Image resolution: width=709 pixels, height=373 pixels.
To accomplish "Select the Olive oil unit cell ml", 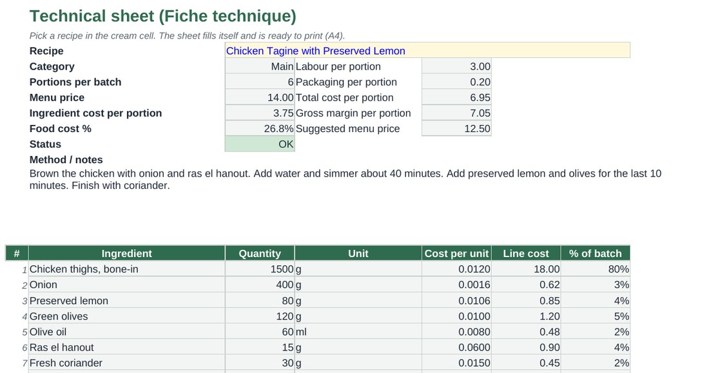I will (358, 332).
